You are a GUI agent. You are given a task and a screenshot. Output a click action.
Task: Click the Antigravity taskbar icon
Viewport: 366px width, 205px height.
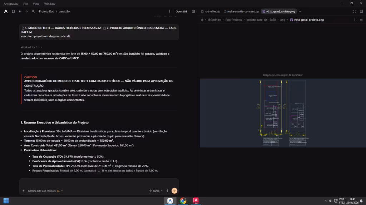click(170, 201)
